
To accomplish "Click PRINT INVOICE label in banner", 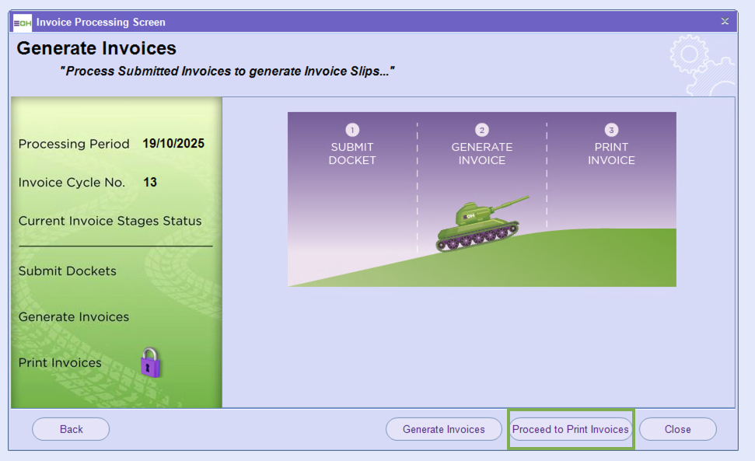I will pos(611,154).
